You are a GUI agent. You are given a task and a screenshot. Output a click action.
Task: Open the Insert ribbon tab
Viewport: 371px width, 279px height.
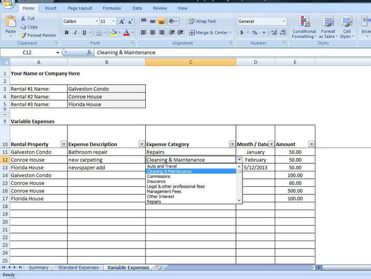(x=50, y=8)
